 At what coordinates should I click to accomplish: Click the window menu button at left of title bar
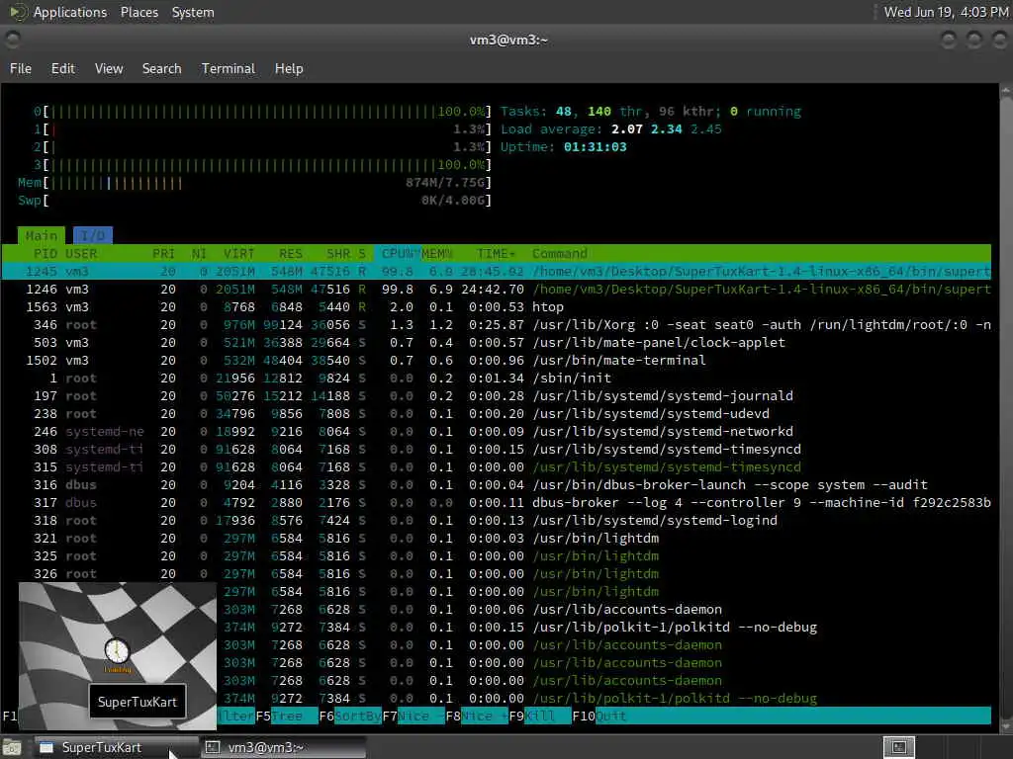(12, 40)
